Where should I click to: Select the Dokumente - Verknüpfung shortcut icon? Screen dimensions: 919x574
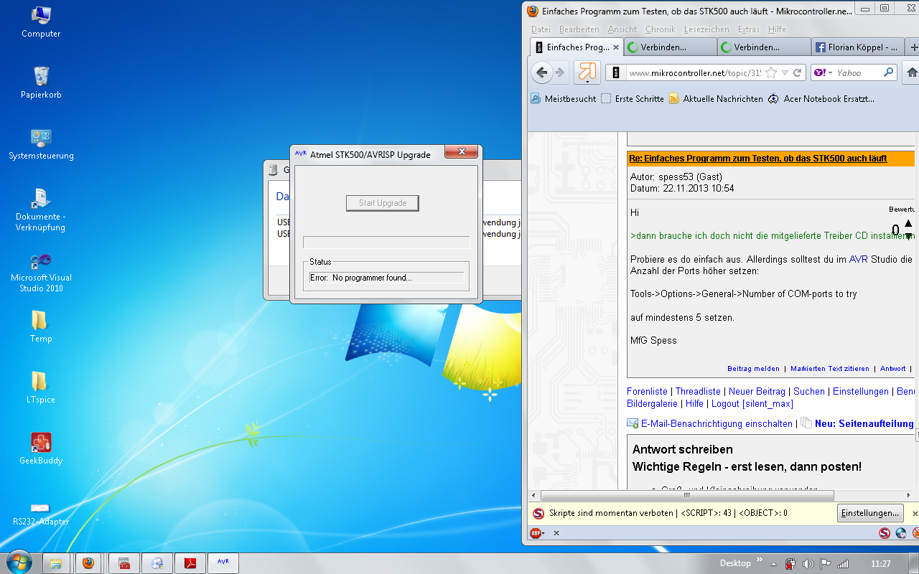click(41, 210)
